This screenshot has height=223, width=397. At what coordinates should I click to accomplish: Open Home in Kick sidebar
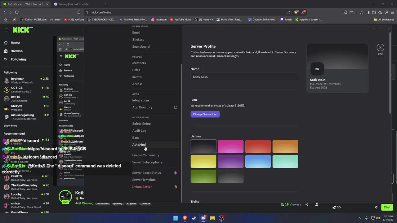(x=15, y=43)
